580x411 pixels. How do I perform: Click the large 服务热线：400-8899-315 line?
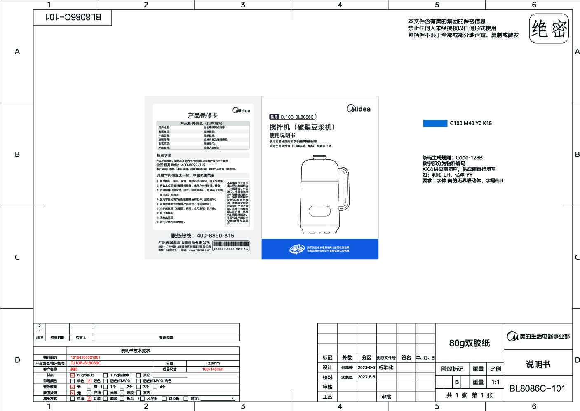click(202, 236)
